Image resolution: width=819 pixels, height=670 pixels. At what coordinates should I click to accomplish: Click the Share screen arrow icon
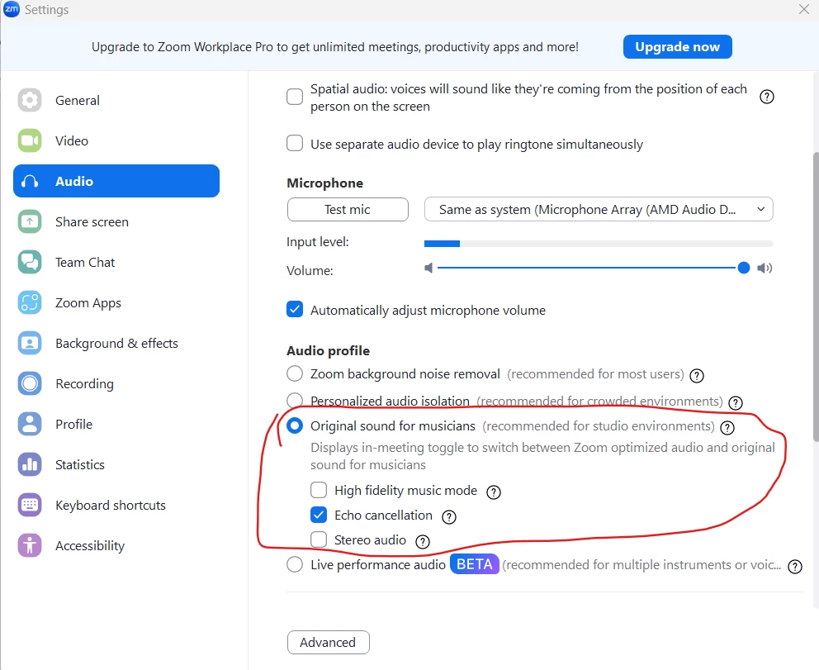point(30,221)
